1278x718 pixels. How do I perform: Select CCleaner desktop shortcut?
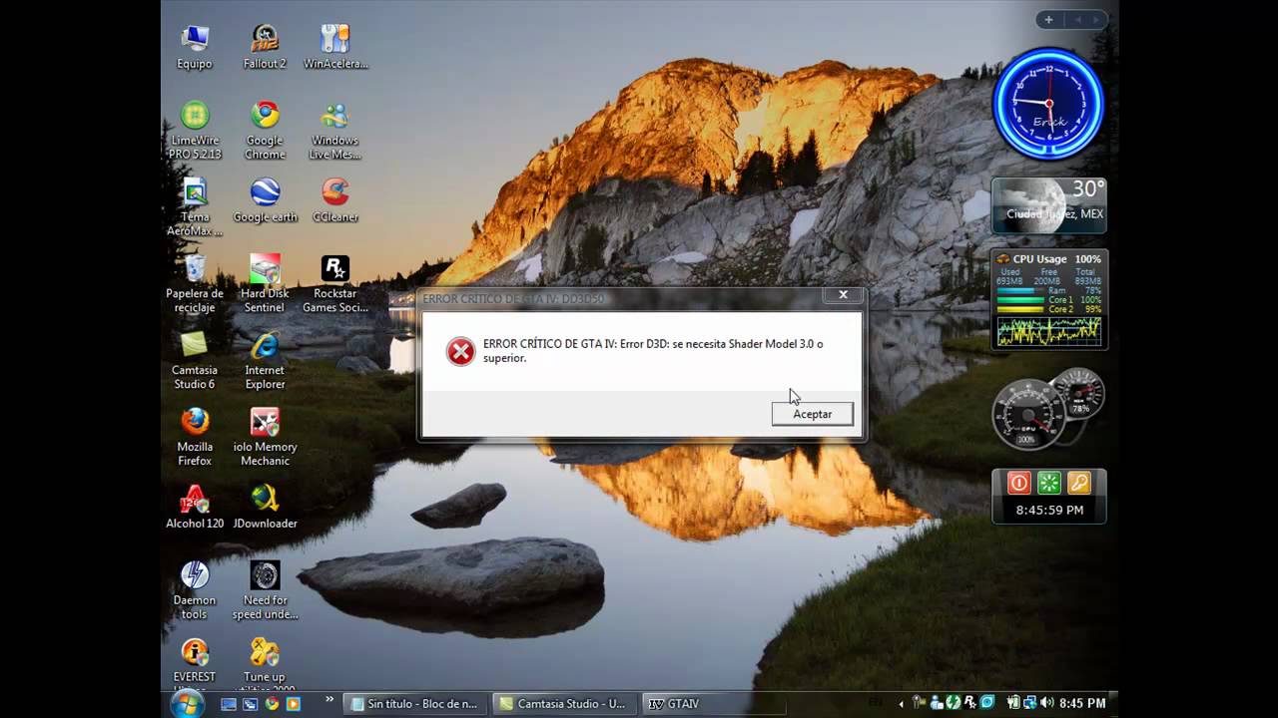click(x=335, y=200)
